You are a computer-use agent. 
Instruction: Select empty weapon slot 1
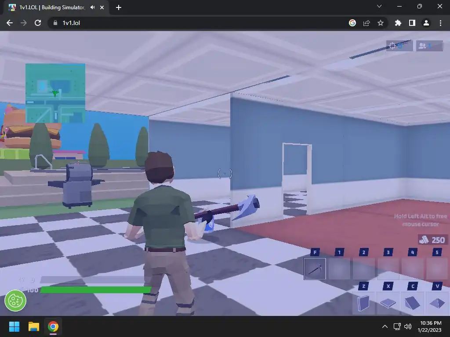(339, 269)
